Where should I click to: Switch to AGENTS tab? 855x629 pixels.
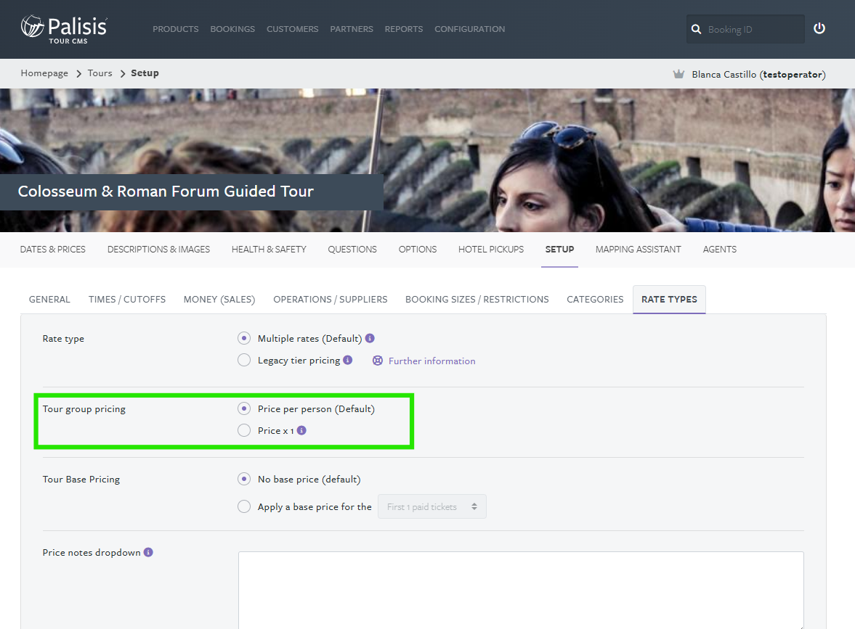719,250
